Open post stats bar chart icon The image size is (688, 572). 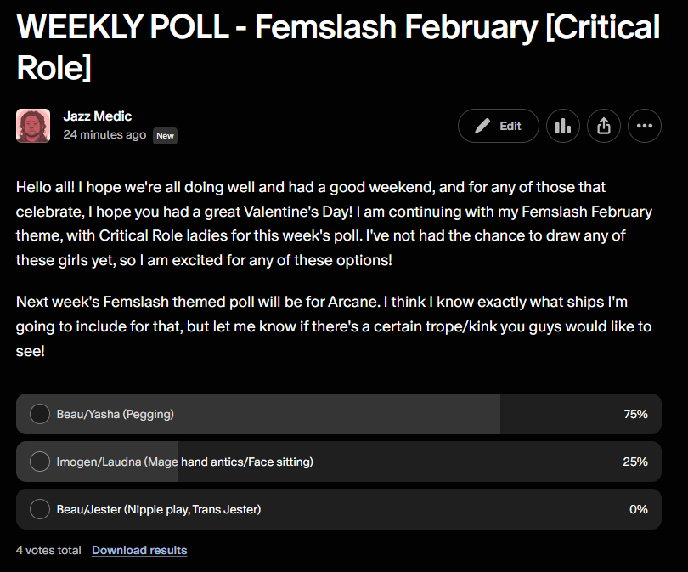pyautogui.click(x=562, y=126)
